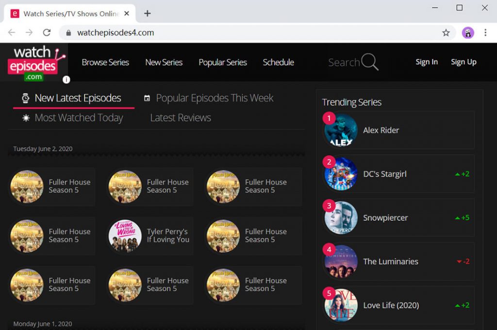Open the Latest Reviews tab
This screenshot has height=330, width=497.
[181, 117]
